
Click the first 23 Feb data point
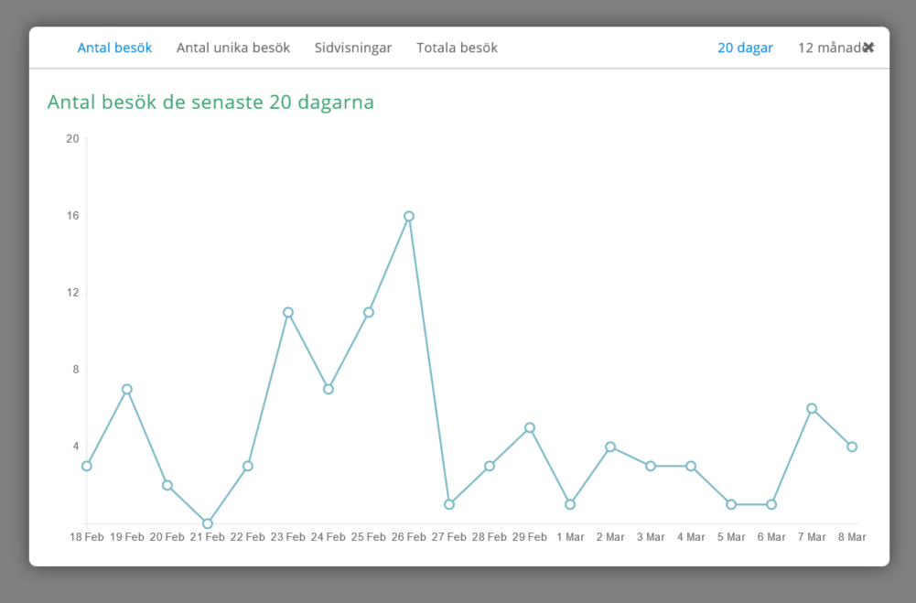tap(288, 312)
